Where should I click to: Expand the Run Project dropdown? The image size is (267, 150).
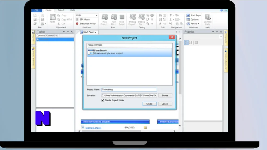coord(108,24)
